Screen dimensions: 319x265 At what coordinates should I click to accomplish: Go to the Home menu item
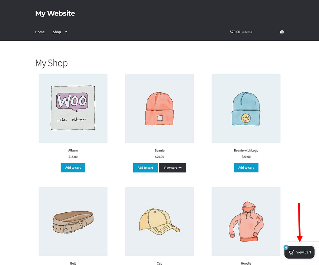pyautogui.click(x=40, y=32)
